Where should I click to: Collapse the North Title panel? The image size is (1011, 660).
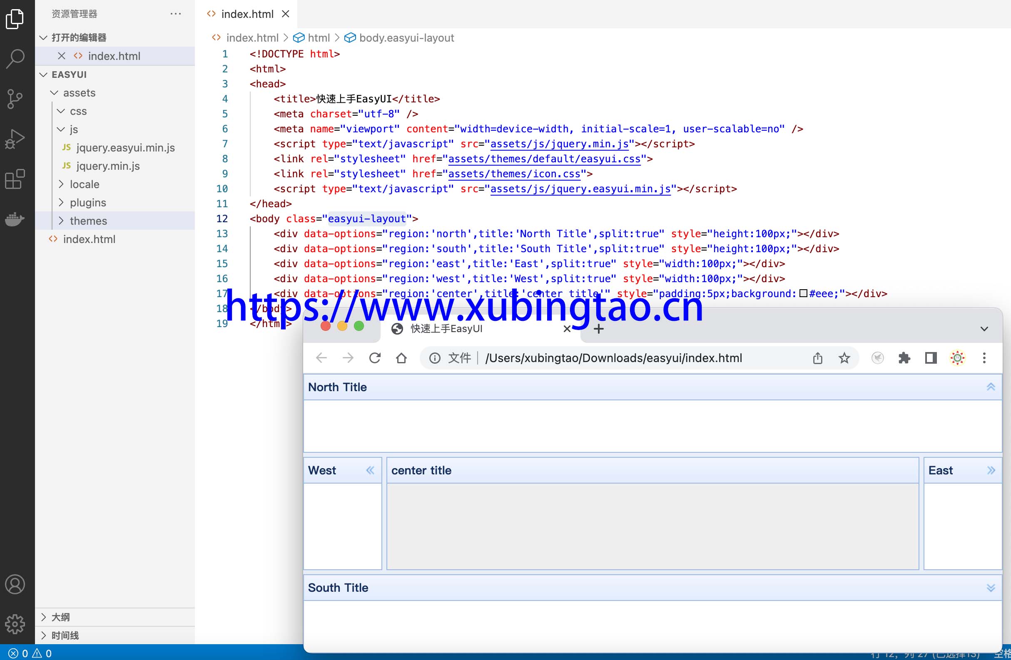point(991,387)
